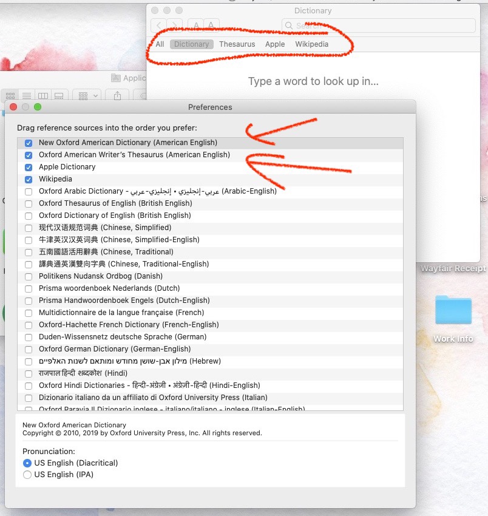
Task: Select the All tab in Dictionary
Action: click(160, 44)
